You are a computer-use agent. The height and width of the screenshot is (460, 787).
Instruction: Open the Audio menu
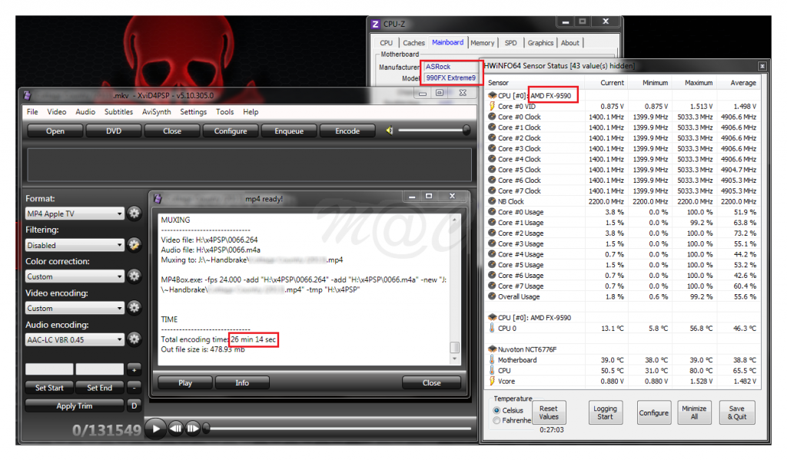[x=85, y=112]
